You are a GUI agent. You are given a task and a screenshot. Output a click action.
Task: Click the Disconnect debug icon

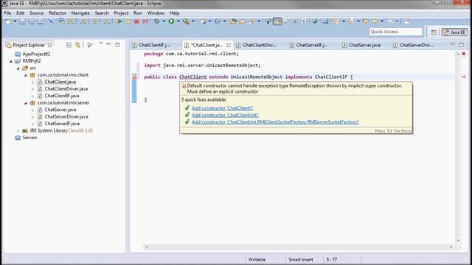(145, 21)
